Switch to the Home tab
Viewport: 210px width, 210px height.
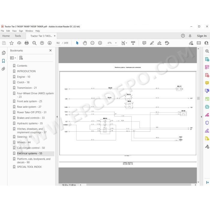pos(6,36)
